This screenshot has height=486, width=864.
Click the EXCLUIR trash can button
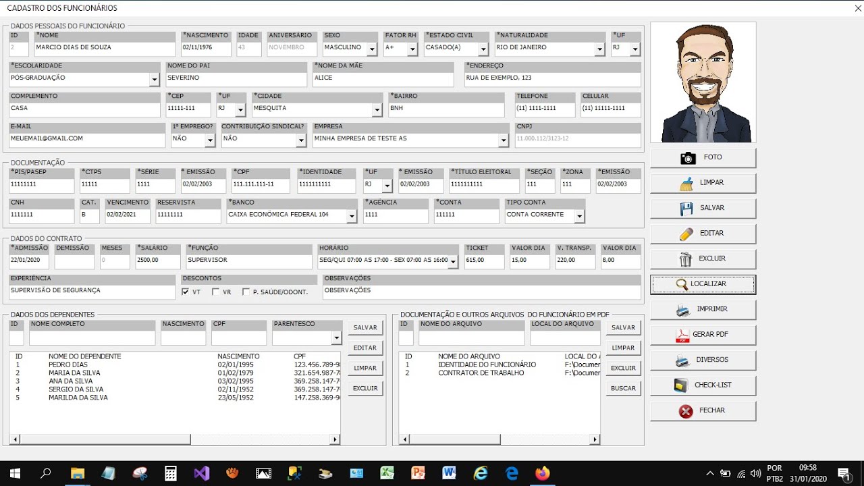pos(703,259)
